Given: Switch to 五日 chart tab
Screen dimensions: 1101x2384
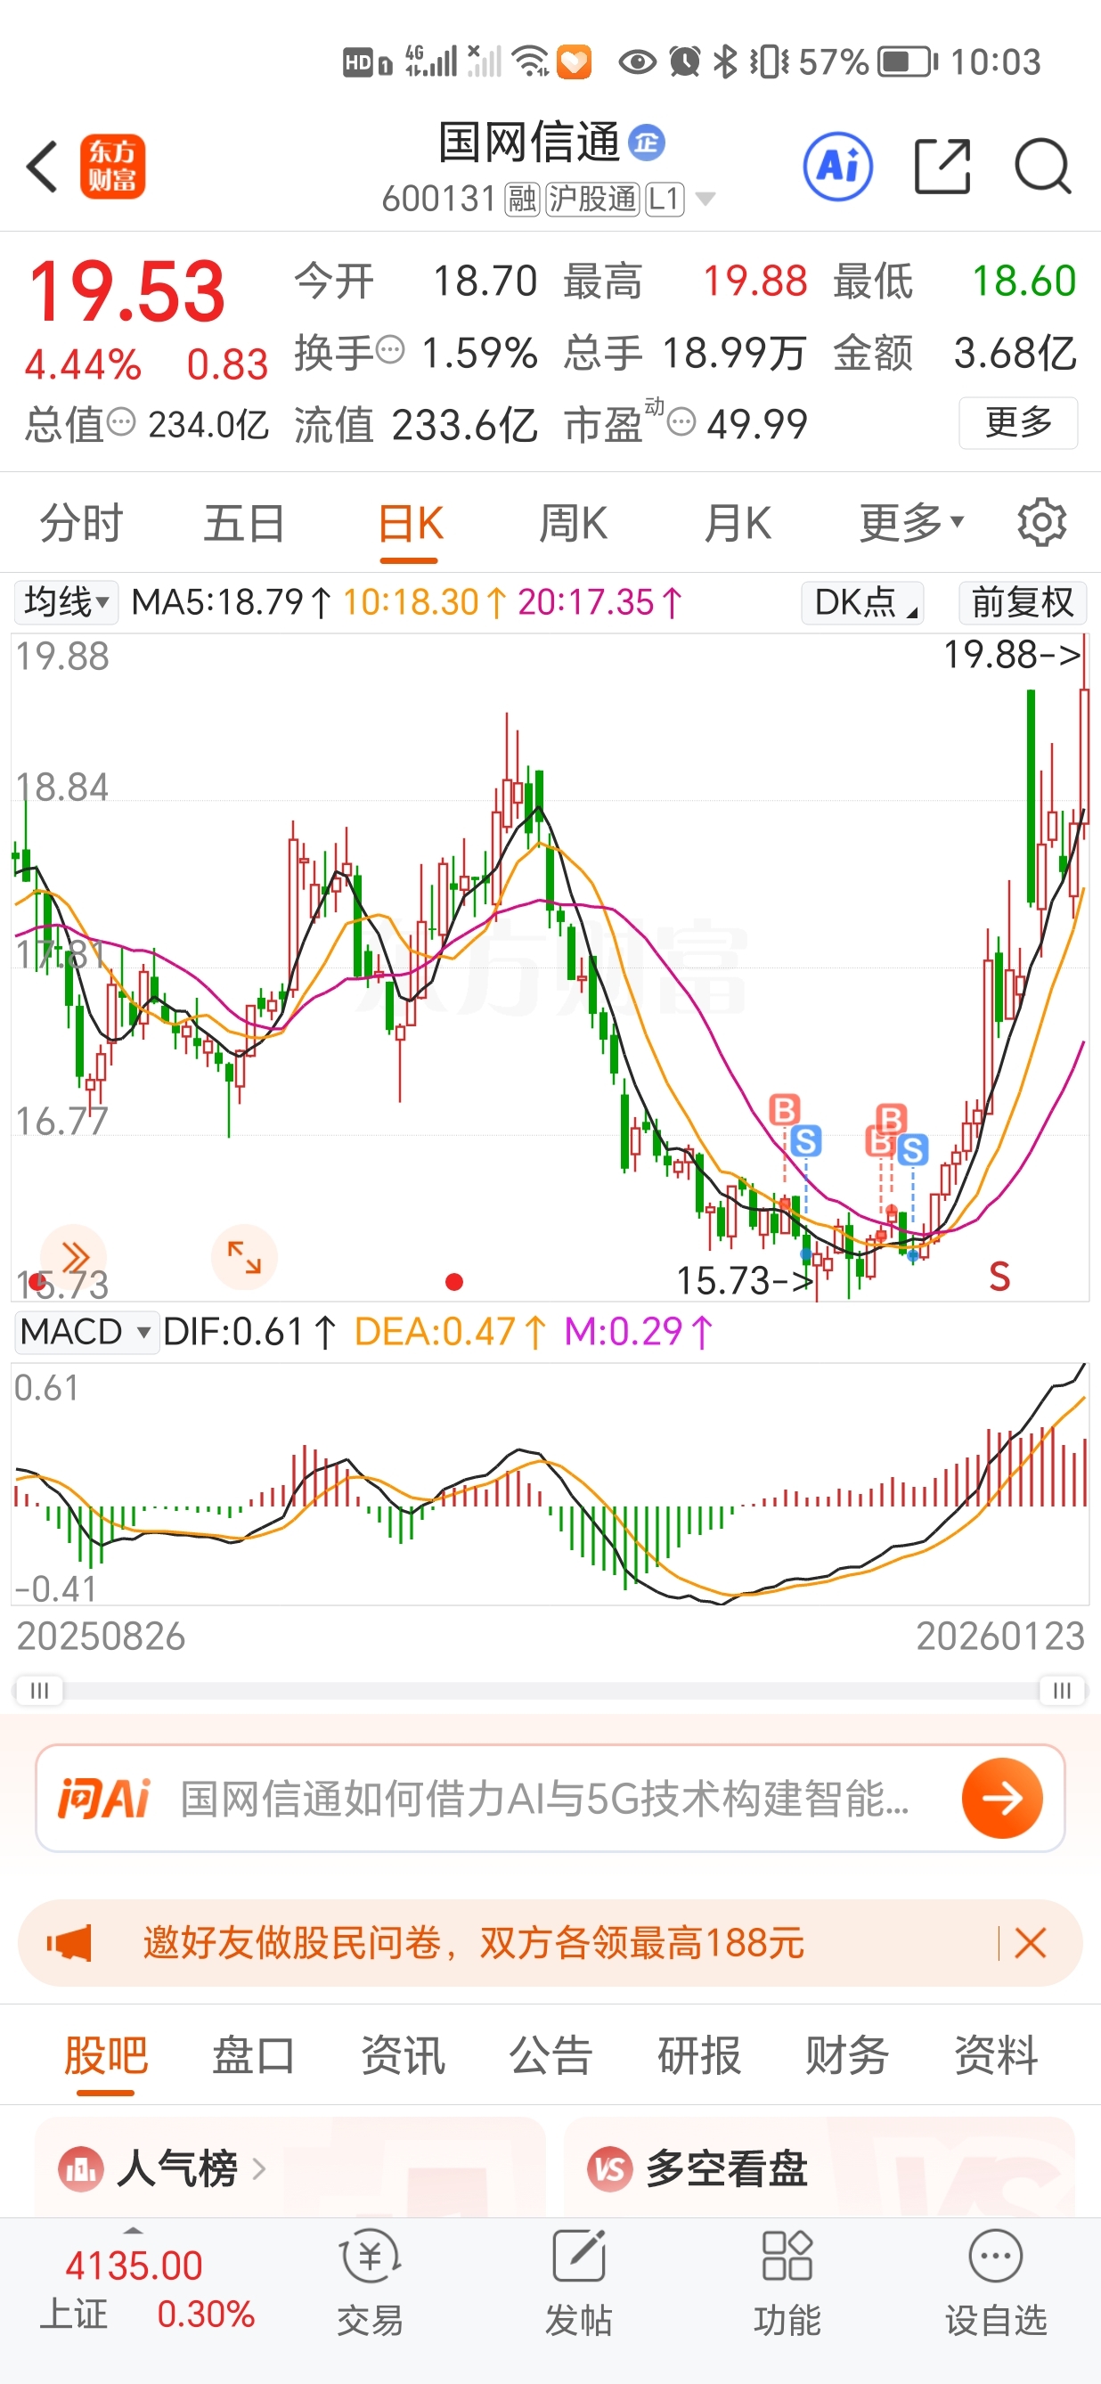Looking at the screenshot, I should click(244, 523).
